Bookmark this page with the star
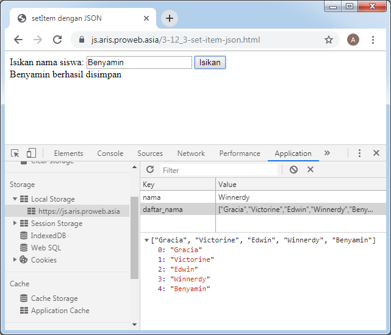Viewport: 391px width, 335px height. point(328,40)
